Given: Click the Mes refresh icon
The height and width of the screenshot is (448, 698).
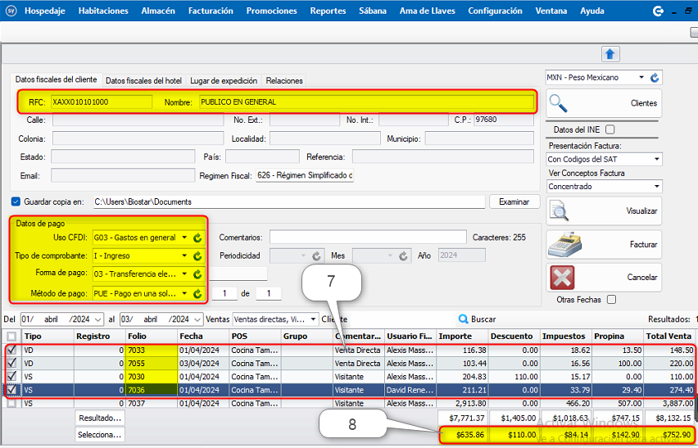Looking at the screenshot, I should click(x=403, y=256).
